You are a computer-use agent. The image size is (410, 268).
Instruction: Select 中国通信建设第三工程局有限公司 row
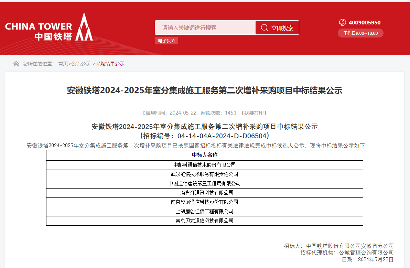click(x=204, y=184)
